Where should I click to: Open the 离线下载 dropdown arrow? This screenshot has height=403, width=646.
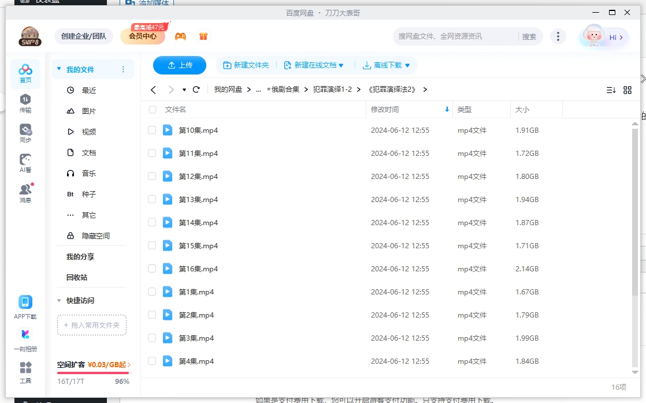407,66
